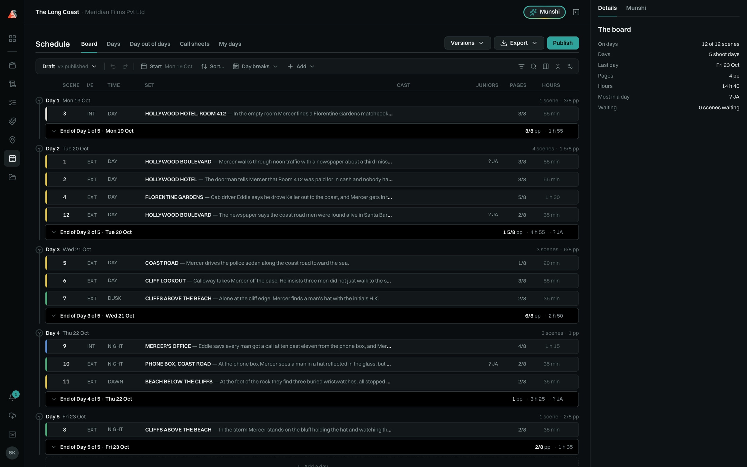Open the keyboard shortcuts icon
Viewport: 747px width, 467px height.
click(12, 434)
